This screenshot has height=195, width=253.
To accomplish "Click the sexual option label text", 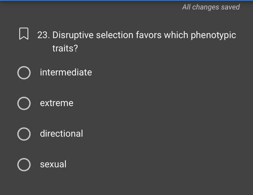I will pos(53,164).
